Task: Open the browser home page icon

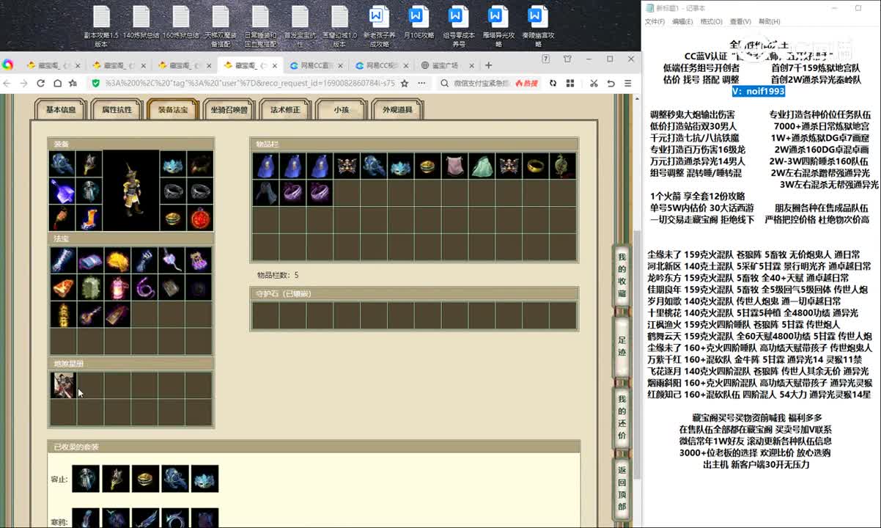Action: [x=57, y=84]
